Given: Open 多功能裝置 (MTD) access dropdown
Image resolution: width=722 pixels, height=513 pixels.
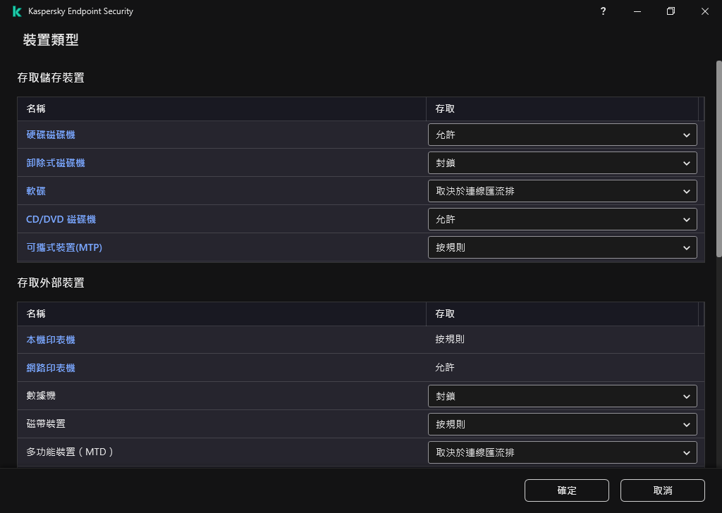Looking at the screenshot, I should pyautogui.click(x=562, y=452).
